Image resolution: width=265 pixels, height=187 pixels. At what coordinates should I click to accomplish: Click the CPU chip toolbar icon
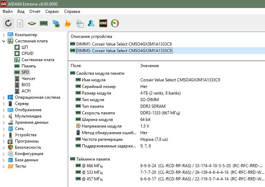[32, 23]
